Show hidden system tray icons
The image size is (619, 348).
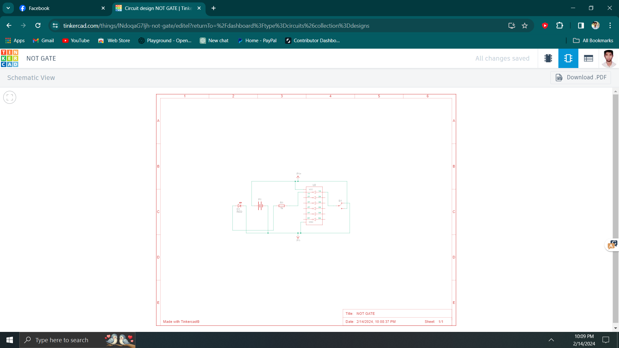(551, 340)
